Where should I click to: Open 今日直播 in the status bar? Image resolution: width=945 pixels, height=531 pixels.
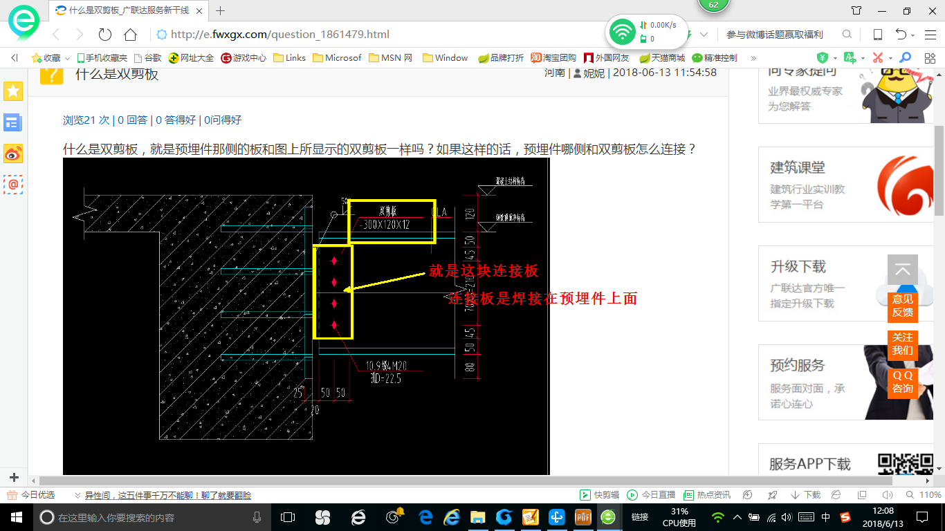(651, 495)
